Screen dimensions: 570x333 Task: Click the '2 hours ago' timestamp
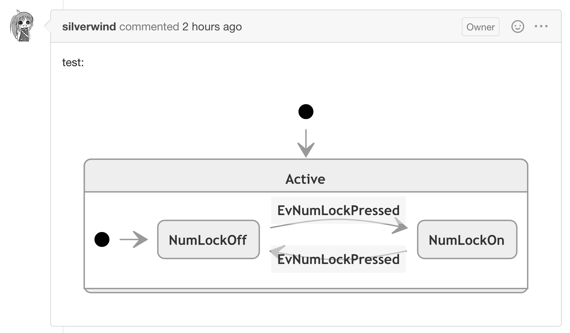(212, 27)
